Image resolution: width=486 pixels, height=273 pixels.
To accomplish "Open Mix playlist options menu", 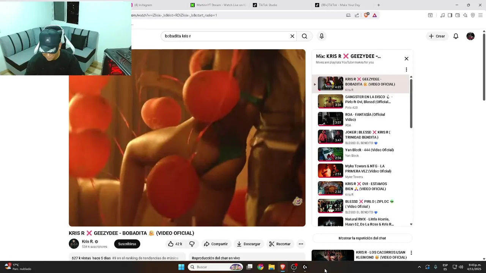I will click(x=406, y=70).
